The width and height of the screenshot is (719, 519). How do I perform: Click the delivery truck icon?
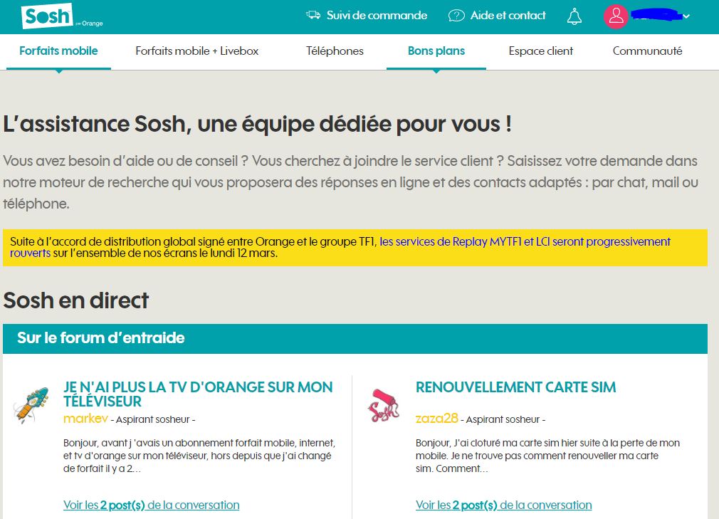point(313,15)
